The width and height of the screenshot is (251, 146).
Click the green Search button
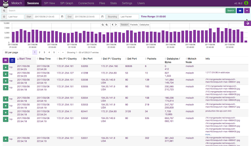[x=231, y=11]
